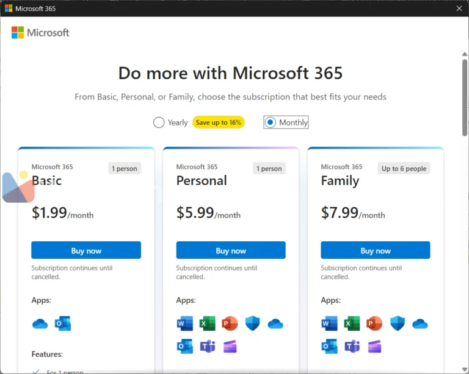This screenshot has height=374, width=469.
Task: Click the 'Apps:' label in Basic card
Action: (42, 300)
